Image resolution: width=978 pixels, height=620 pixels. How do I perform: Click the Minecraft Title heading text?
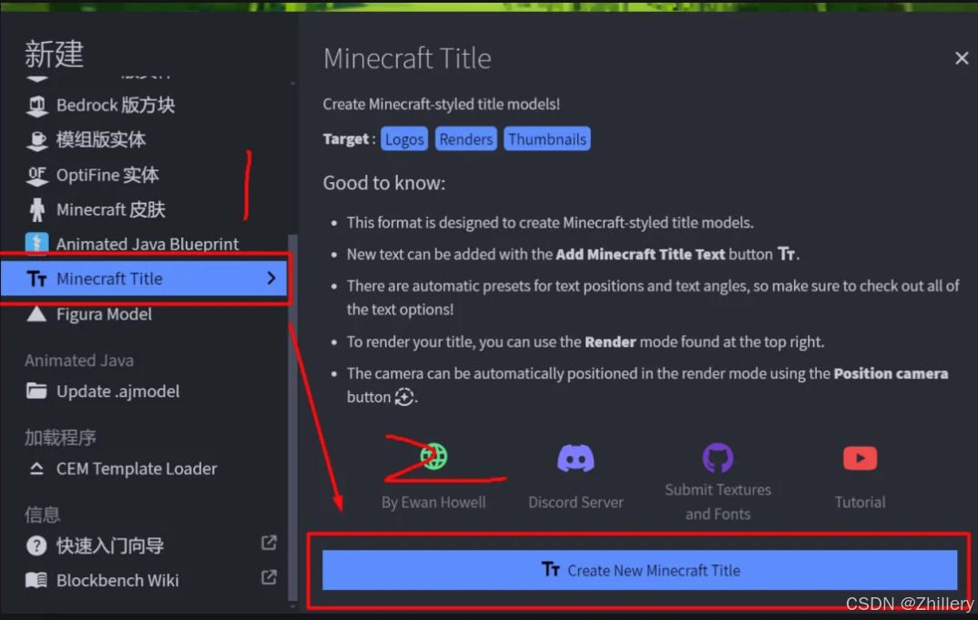[407, 58]
